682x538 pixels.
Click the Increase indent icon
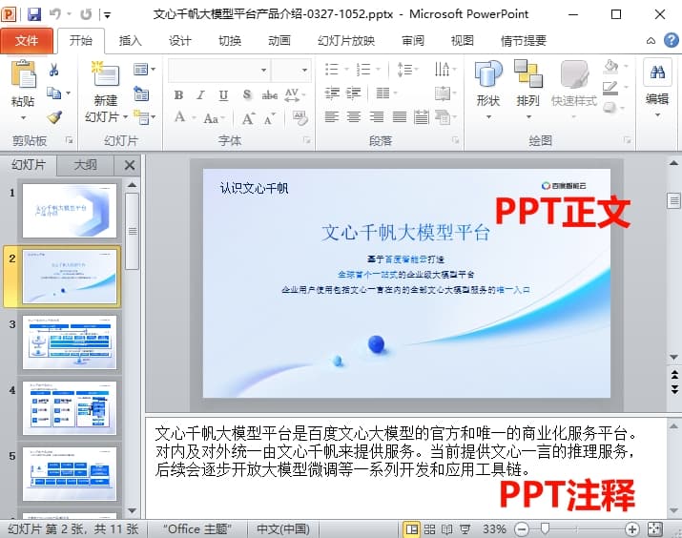[354, 93]
